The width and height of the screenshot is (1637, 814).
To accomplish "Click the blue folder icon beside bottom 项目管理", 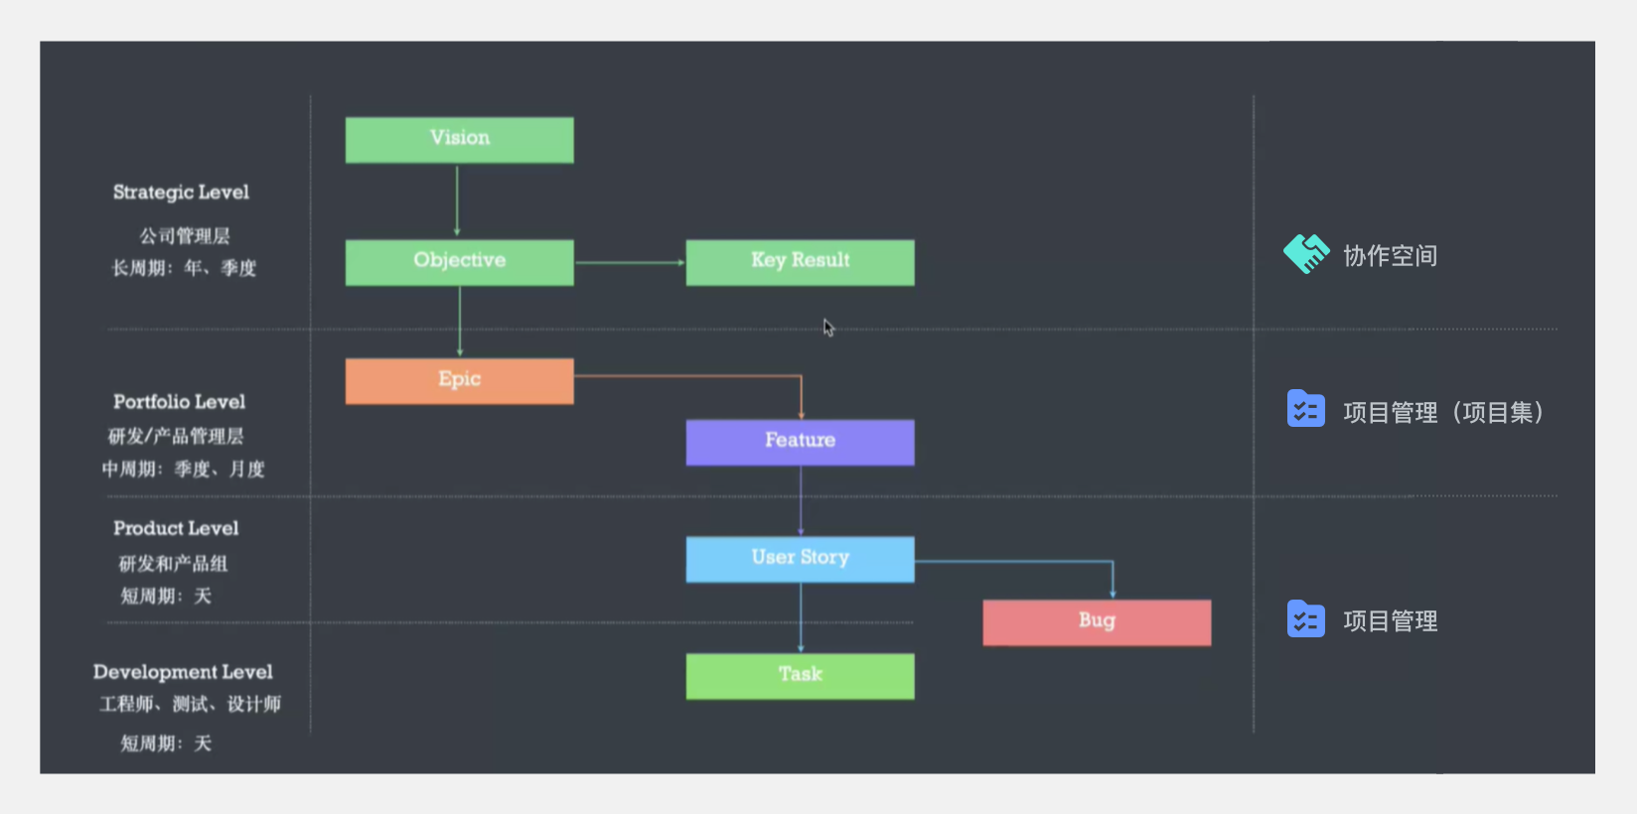I will 1305,619.
